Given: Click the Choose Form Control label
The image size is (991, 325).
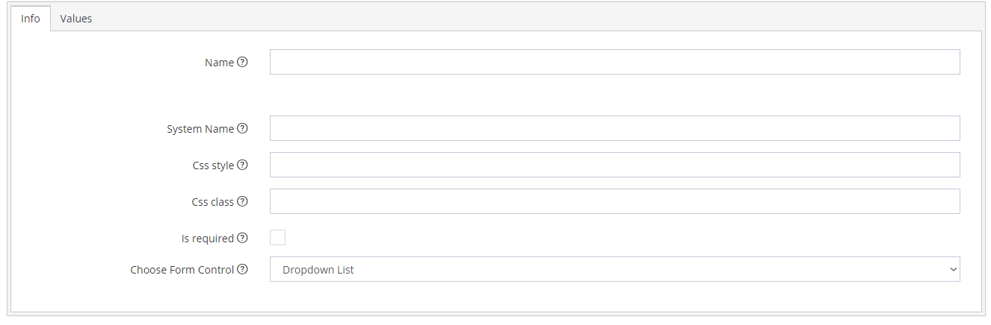Looking at the screenshot, I should 182,270.
